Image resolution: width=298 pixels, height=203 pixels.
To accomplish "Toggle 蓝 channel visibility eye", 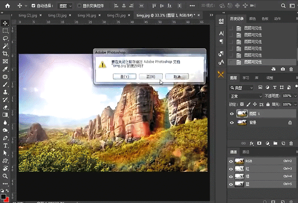I will [231, 184].
